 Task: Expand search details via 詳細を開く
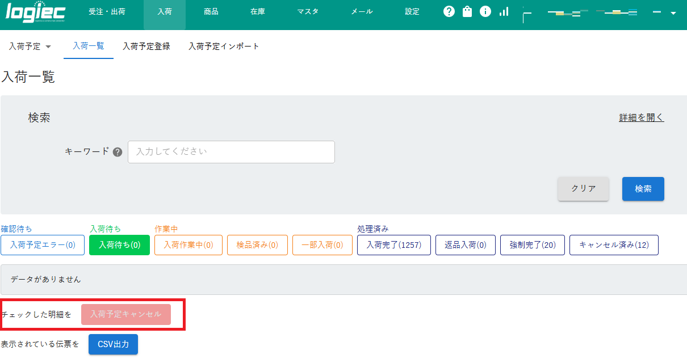pos(640,117)
